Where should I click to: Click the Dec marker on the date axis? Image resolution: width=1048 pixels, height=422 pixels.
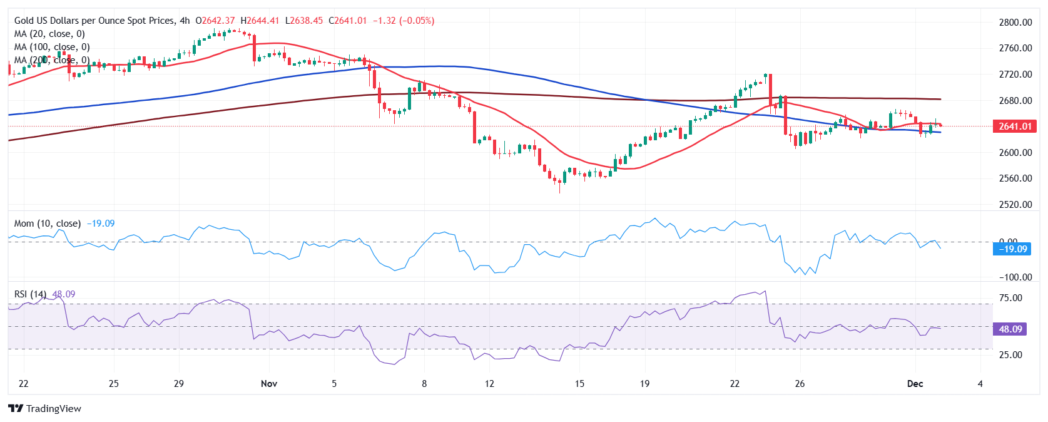click(x=915, y=384)
